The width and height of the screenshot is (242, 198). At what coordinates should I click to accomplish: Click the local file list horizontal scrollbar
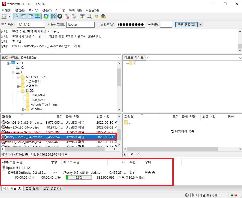(55, 149)
